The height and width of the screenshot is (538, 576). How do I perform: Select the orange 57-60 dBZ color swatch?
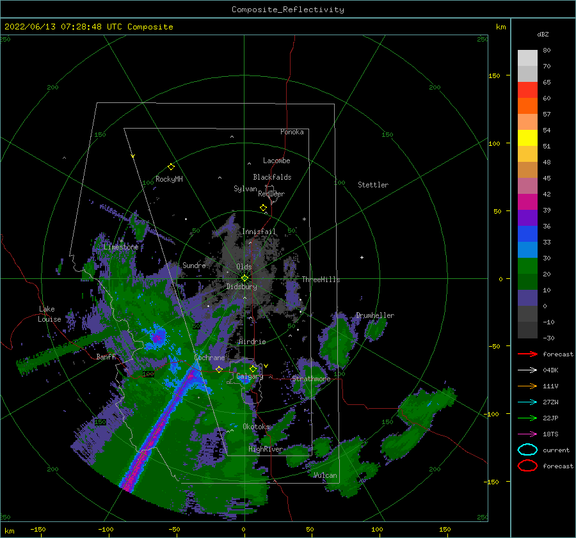coord(527,106)
